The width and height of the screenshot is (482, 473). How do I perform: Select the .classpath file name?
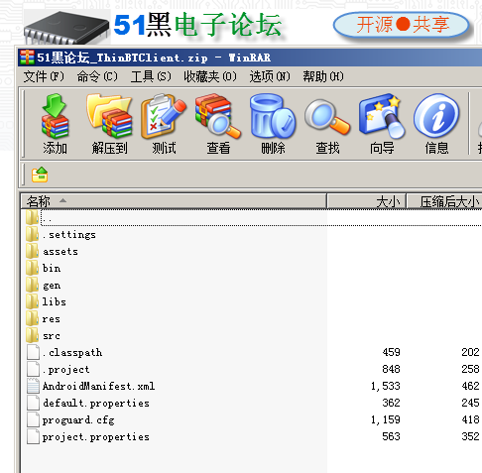[72, 353]
